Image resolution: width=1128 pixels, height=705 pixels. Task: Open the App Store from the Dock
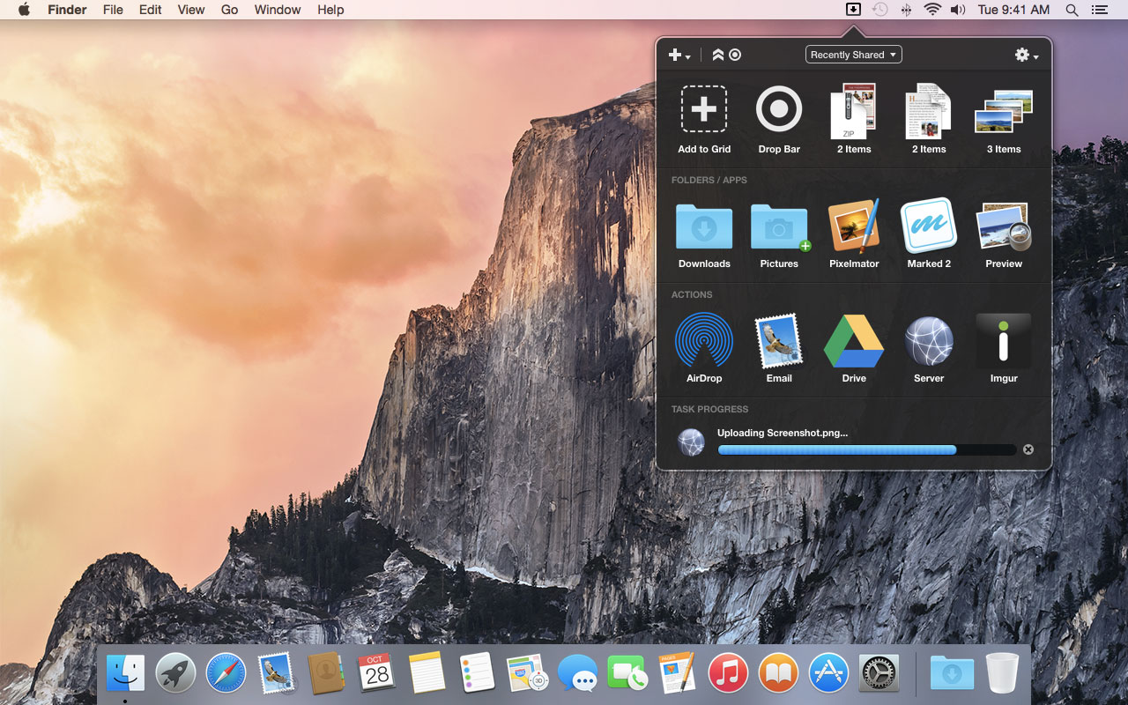[828, 674]
